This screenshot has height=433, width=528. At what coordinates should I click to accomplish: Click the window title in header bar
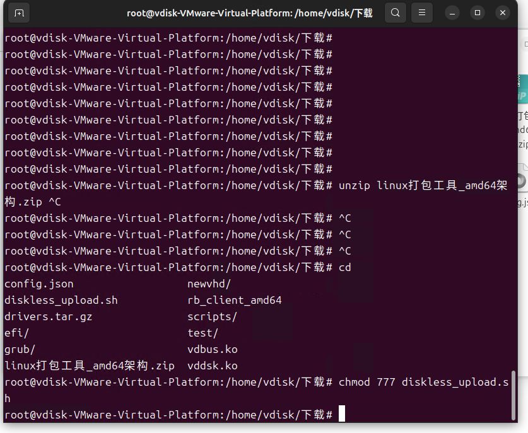pyautogui.click(x=249, y=13)
